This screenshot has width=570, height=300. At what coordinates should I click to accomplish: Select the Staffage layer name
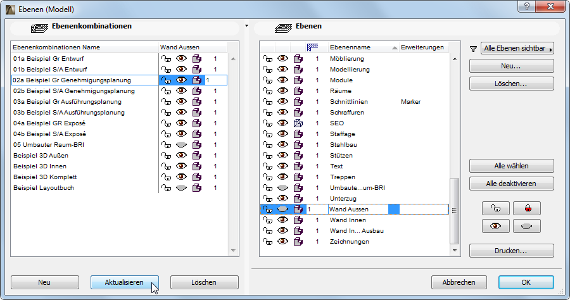(343, 134)
